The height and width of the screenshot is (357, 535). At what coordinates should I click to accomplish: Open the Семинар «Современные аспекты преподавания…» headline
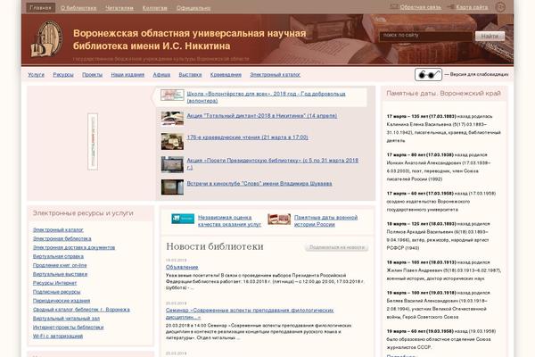tap(250, 313)
